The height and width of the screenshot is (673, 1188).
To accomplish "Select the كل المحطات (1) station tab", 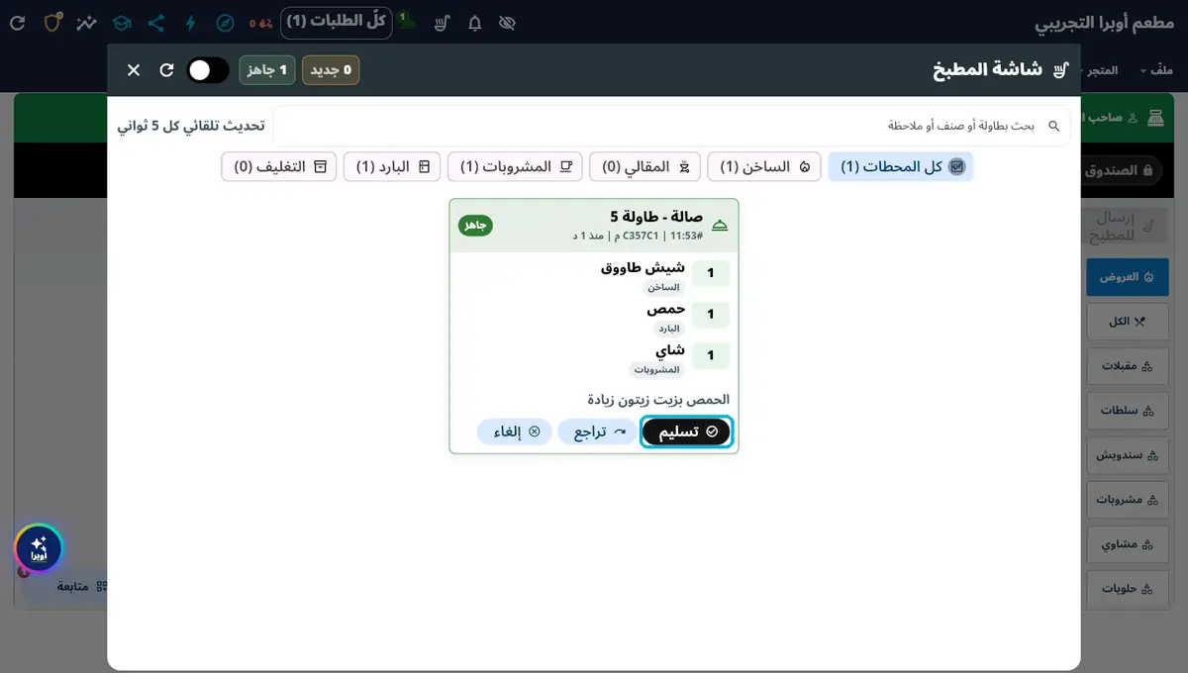I will point(901,167).
